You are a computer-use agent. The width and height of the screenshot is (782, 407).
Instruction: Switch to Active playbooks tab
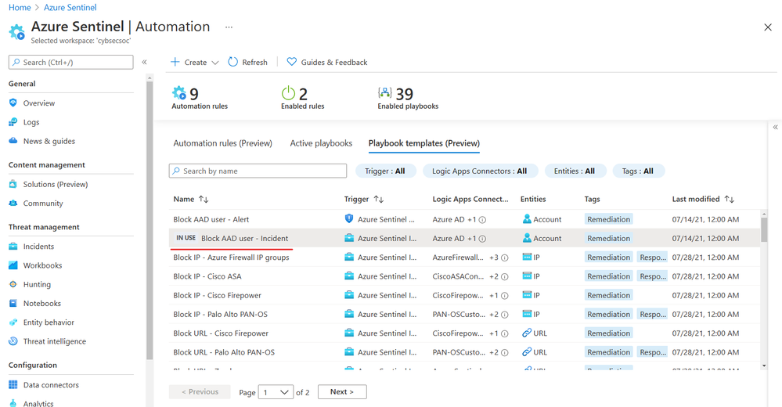[x=321, y=143]
